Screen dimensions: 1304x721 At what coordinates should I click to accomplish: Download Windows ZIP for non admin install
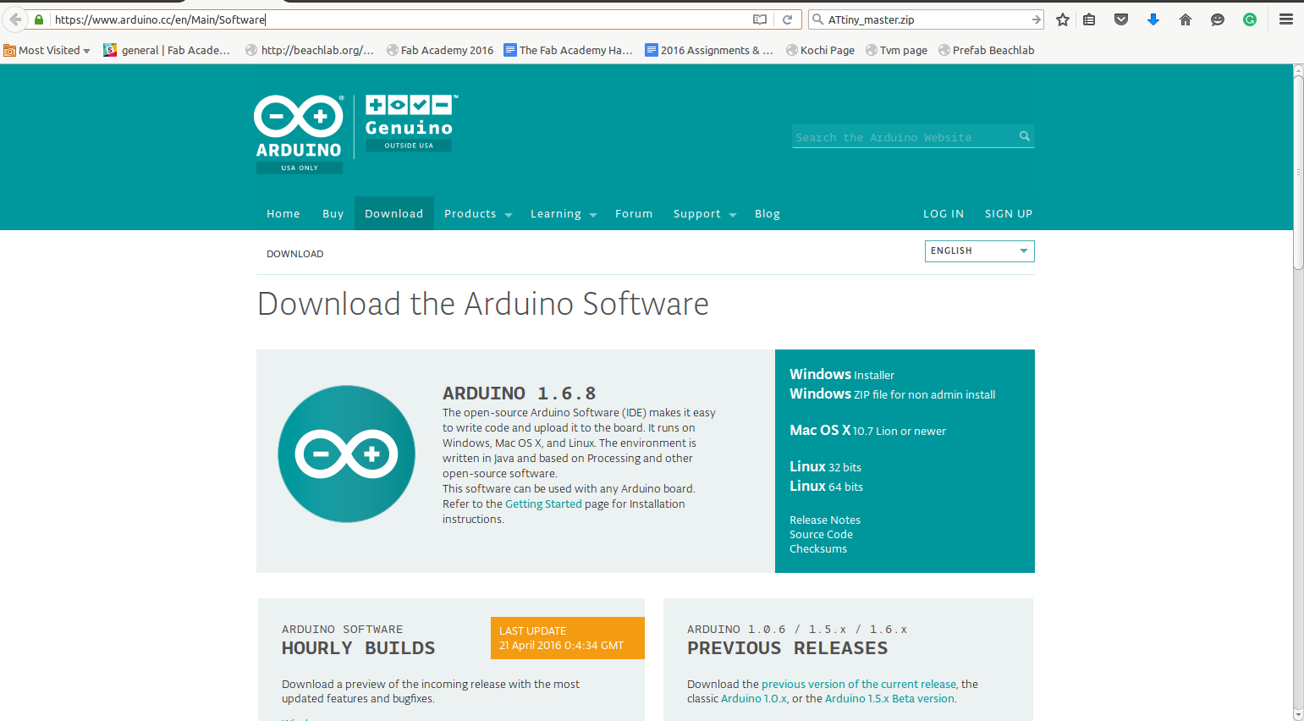click(892, 394)
